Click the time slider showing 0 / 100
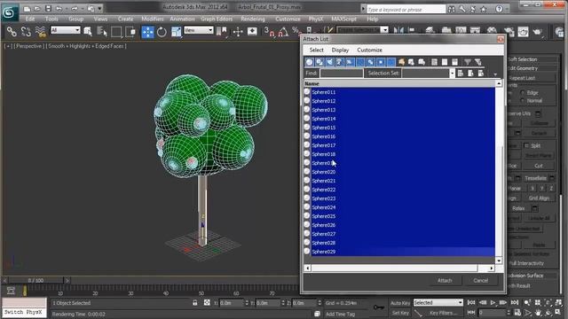The width and height of the screenshot is (568, 319). pos(35,280)
